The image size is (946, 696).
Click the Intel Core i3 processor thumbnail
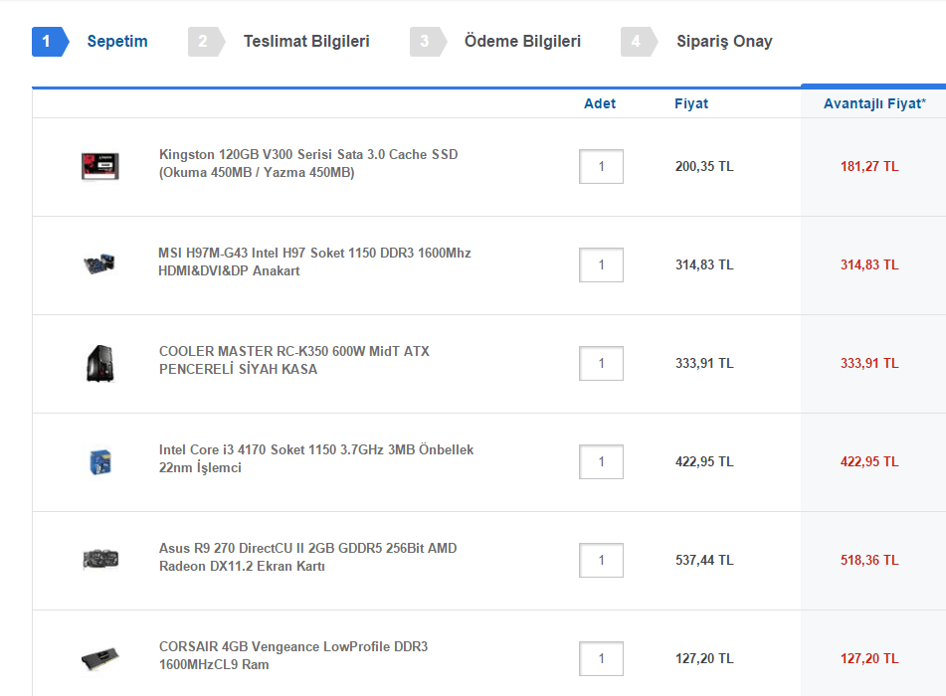point(99,461)
